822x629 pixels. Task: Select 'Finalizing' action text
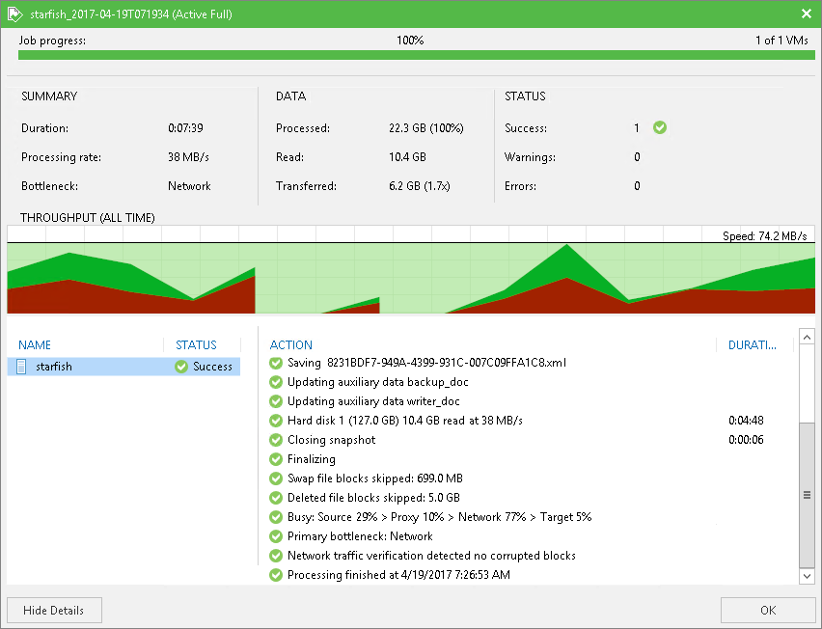(x=312, y=459)
